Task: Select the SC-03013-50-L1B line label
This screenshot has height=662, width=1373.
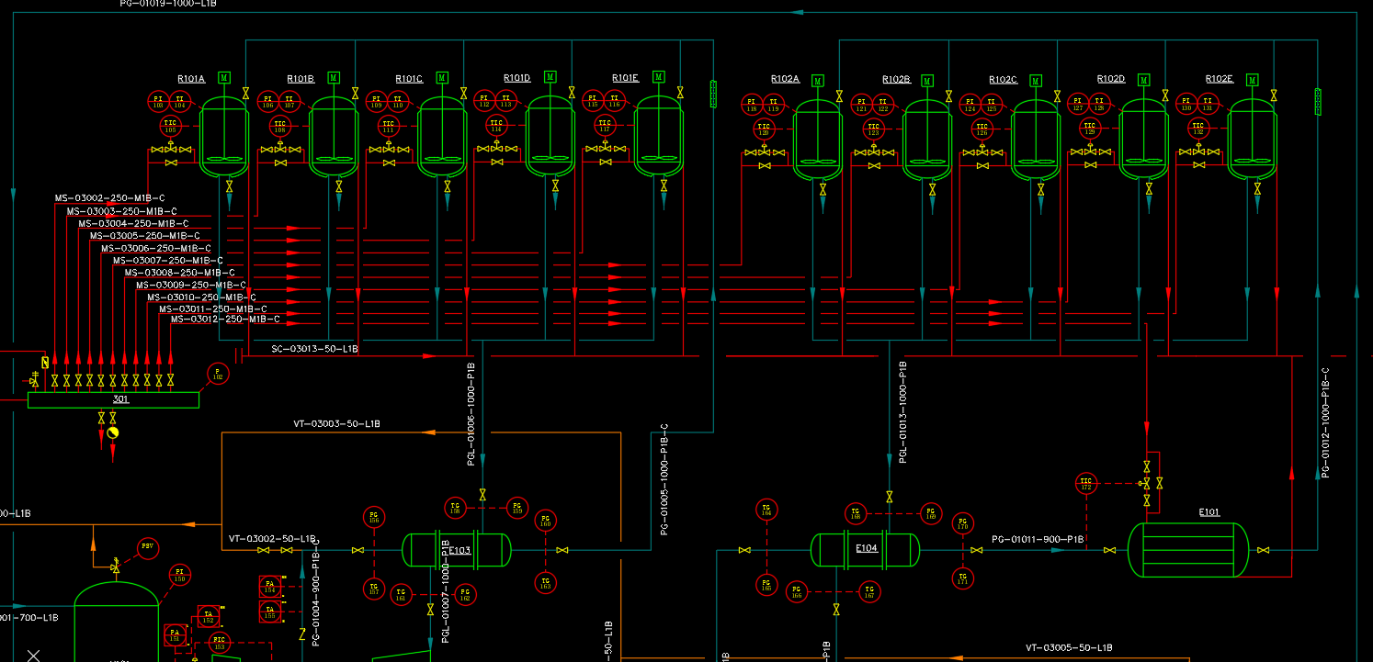Action: pos(314,349)
